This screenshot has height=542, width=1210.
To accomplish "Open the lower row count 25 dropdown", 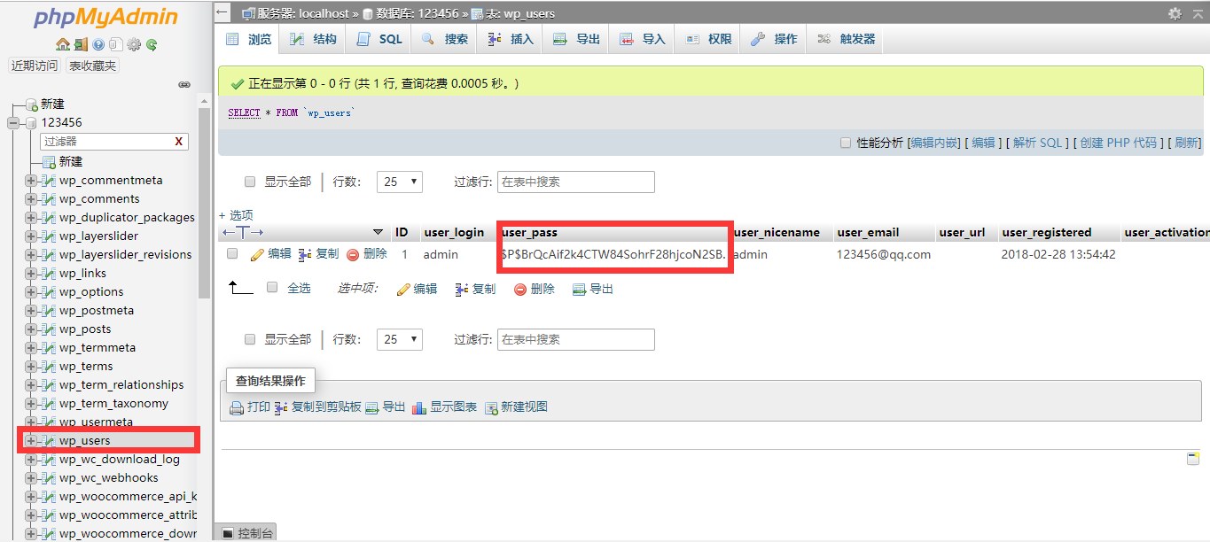I will coord(400,339).
